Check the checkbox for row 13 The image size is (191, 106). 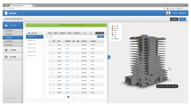pyautogui.click(x=50, y=92)
